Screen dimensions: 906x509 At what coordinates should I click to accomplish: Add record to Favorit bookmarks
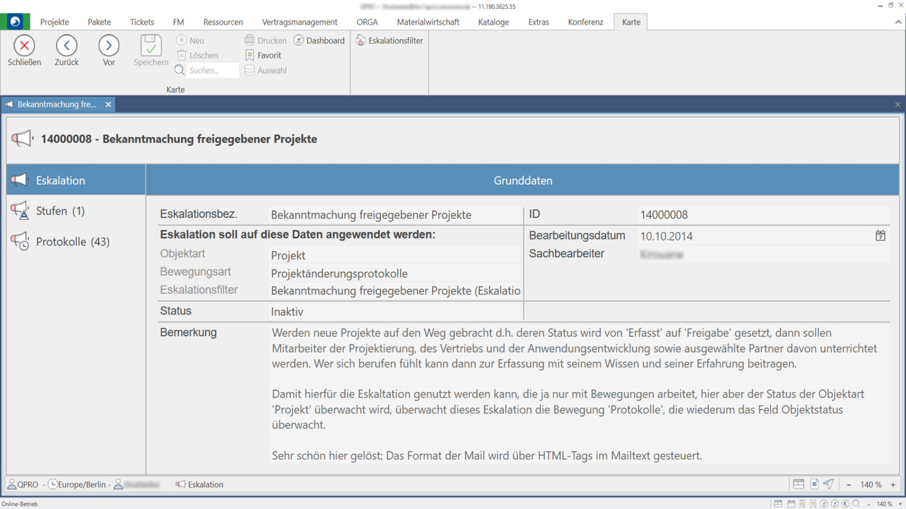[263, 55]
